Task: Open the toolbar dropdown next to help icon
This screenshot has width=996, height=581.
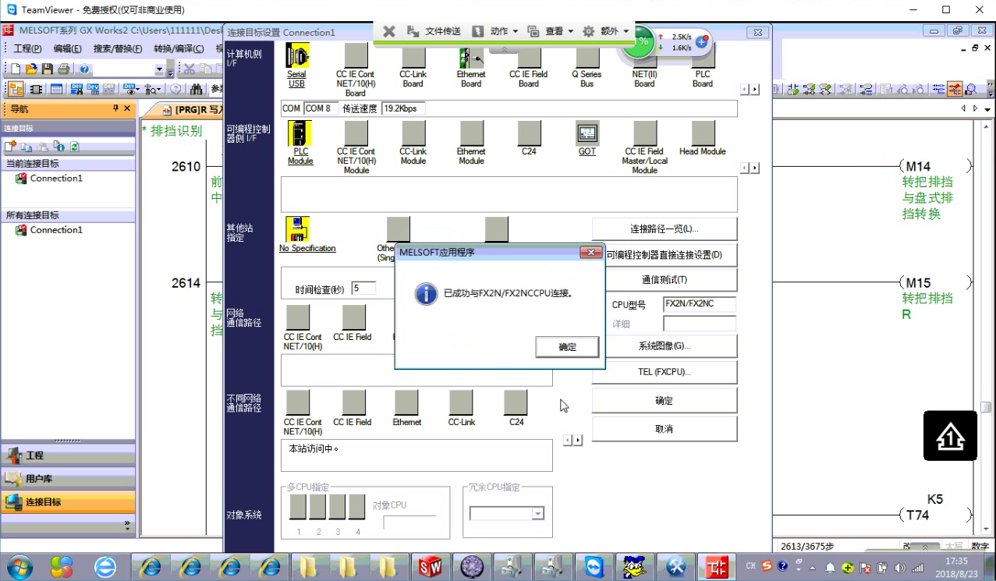Action: pos(160,69)
